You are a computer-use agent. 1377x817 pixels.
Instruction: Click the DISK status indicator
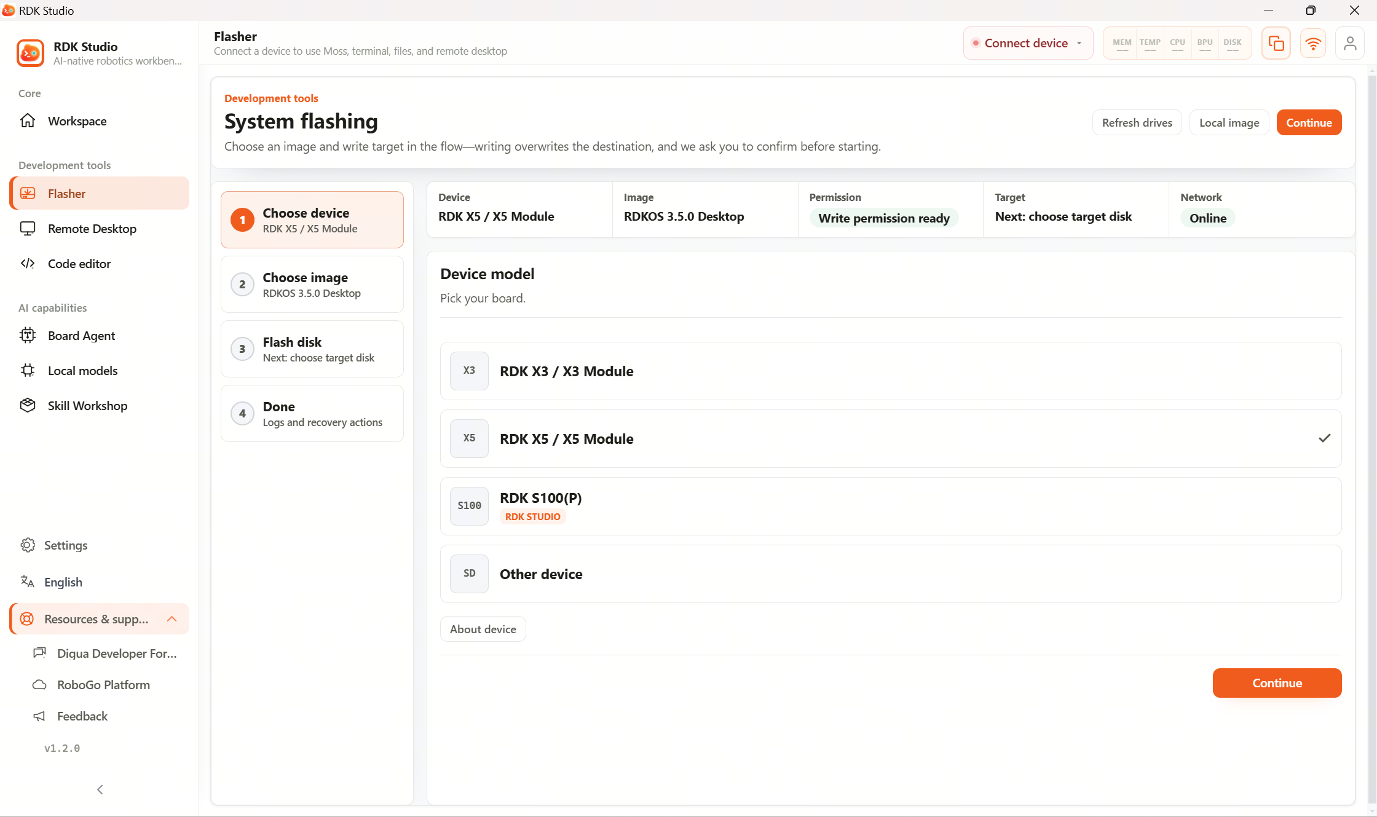pyautogui.click(x=1233, y=43)
